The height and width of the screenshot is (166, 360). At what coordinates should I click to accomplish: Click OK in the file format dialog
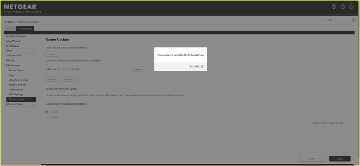coord(197,66)
